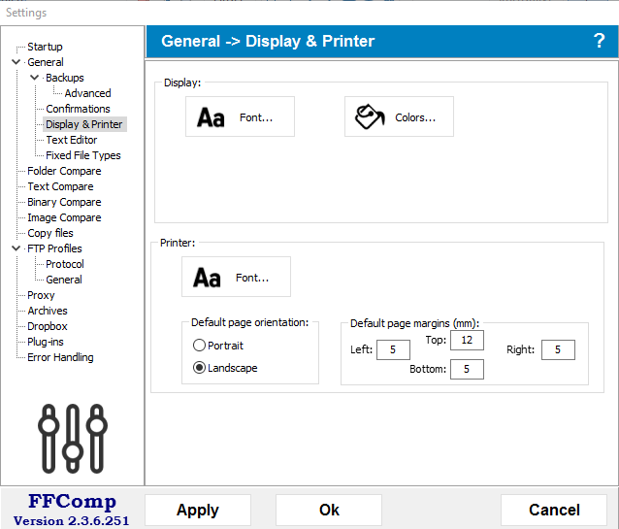Click the sliders settings graphic
The image size is (619, 529).
click(x=72, y=434)
